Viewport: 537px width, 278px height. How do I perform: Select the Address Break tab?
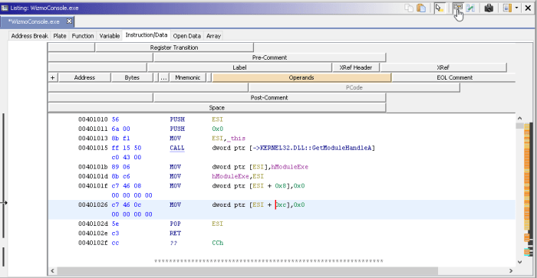point(29,36)
